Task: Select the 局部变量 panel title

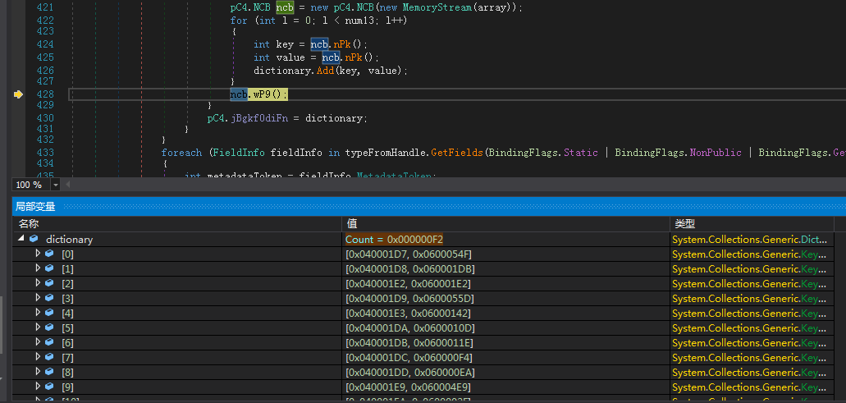Action: [35, 207]
